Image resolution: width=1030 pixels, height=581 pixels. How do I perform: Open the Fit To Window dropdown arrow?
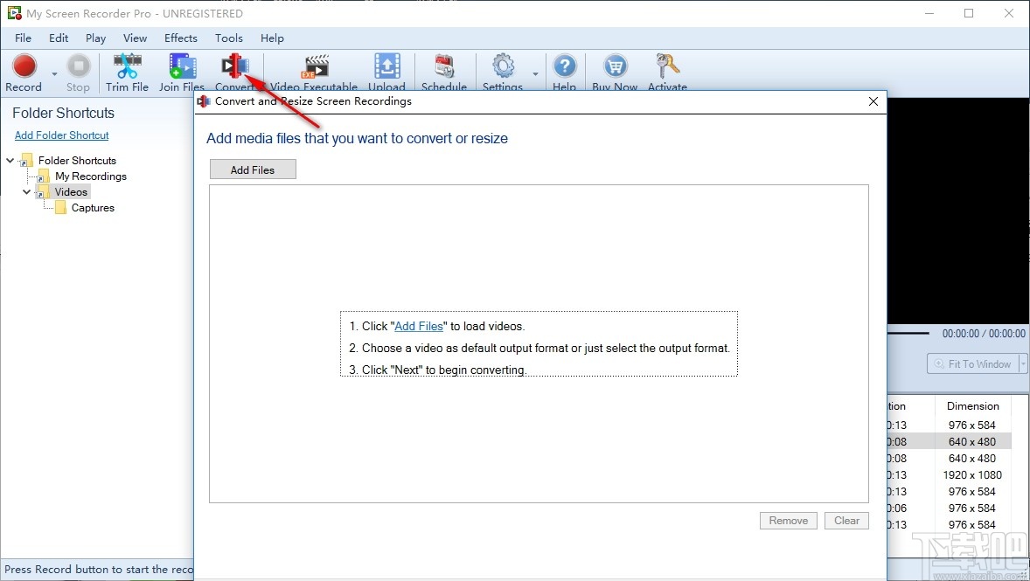(1023, 363)
